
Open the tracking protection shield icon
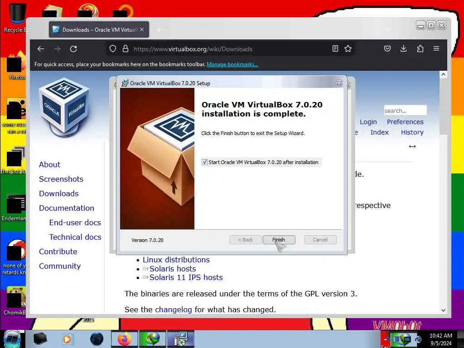(x=113, y=49)
